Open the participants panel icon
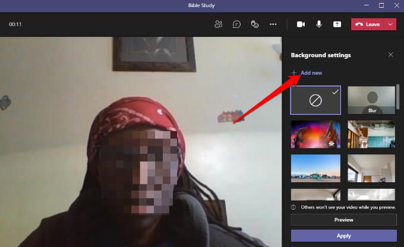Image resolution: width=404 pixels, height=247 pixels. pyautogui.click(x=218, y=24)
